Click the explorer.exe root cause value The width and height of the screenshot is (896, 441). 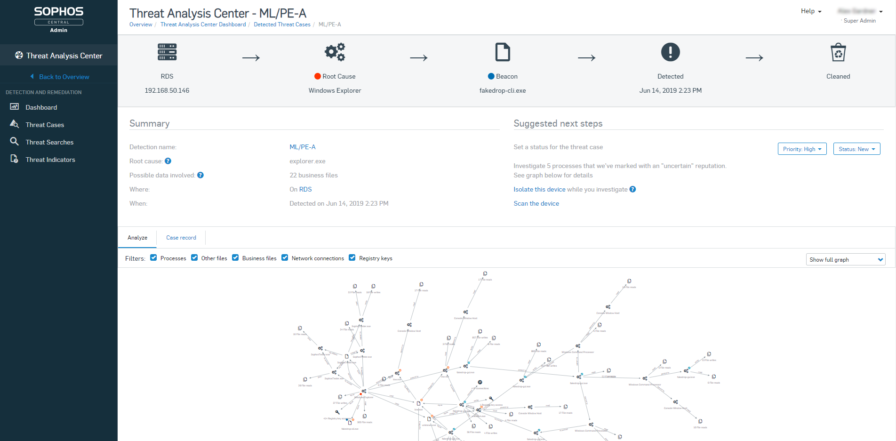pyautogui.click(x=307, y=161)
